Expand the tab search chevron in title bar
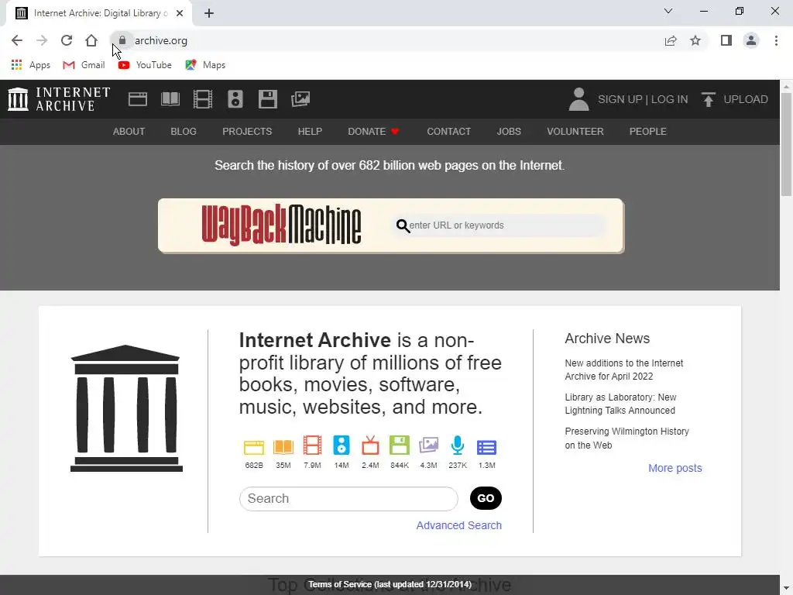Viewport: 793px width, 595px height. coord(668,11)
